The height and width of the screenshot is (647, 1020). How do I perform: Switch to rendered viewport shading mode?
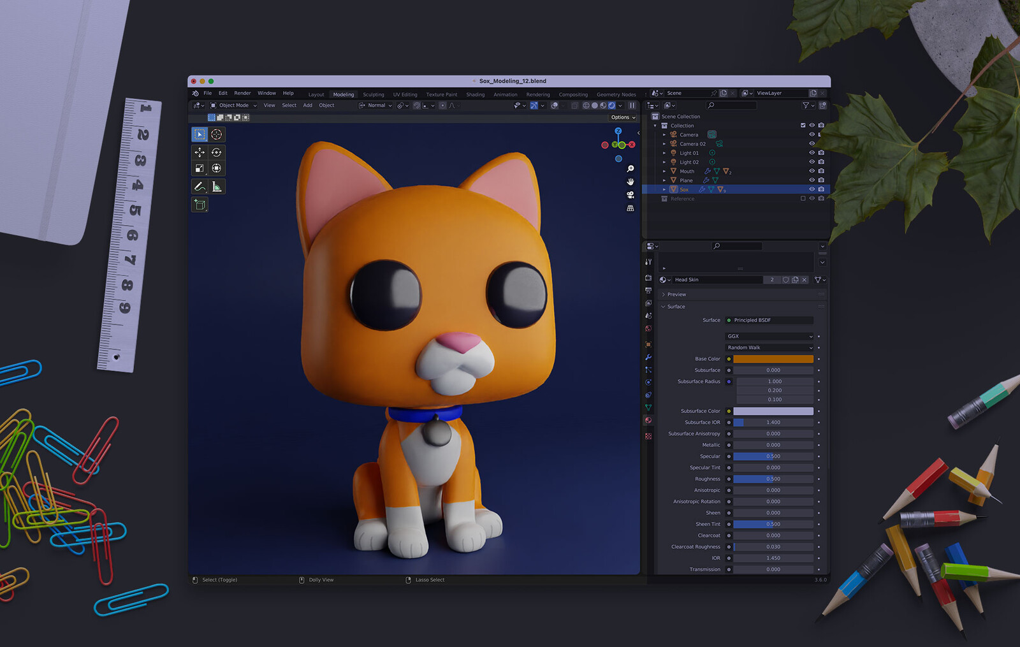pos(612,106)
